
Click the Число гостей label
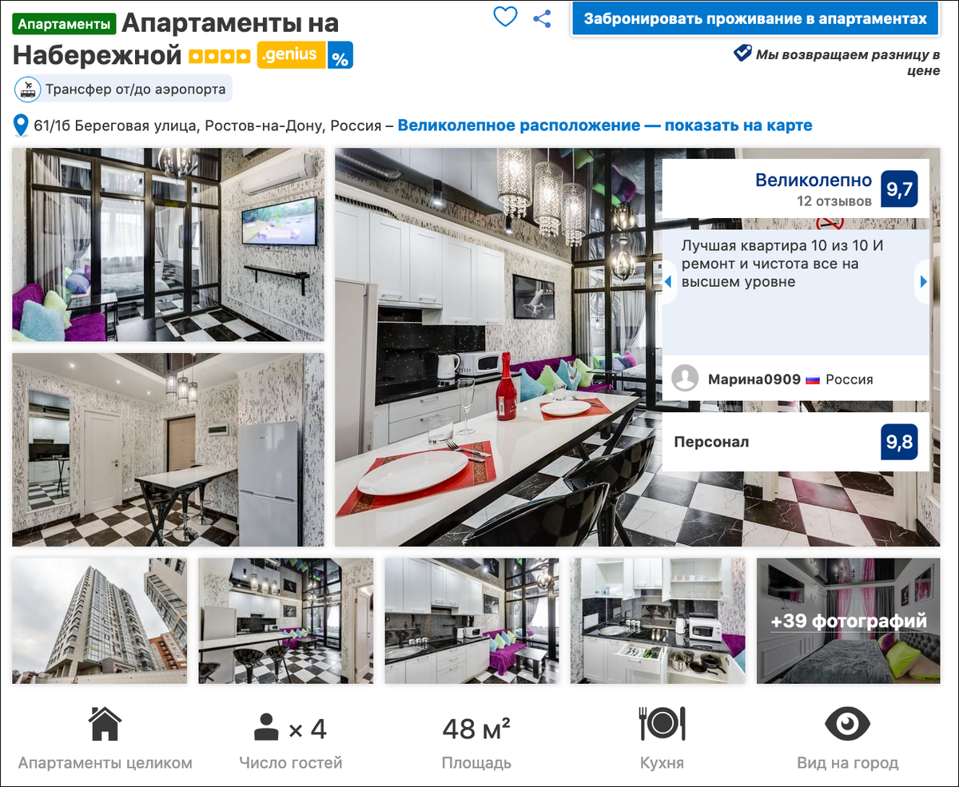[x=291, y=763]
